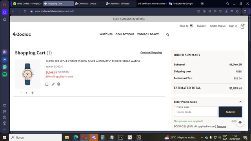Open Facebook Messenger in the sidebar
The height and width of the screenshot is (141, 251).
(x=5, y=60)
